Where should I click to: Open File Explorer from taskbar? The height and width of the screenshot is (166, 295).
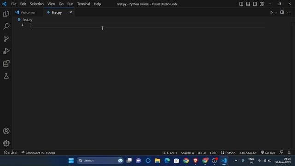(x=158, y=160)
